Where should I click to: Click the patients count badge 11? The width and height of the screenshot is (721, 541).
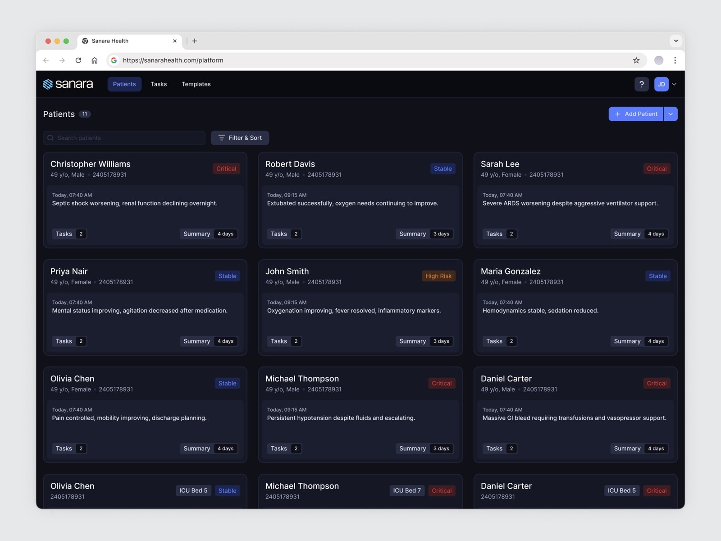85,114
